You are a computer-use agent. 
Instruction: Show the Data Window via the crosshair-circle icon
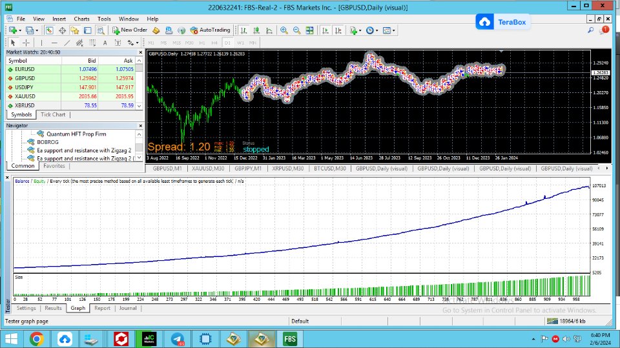62,30
